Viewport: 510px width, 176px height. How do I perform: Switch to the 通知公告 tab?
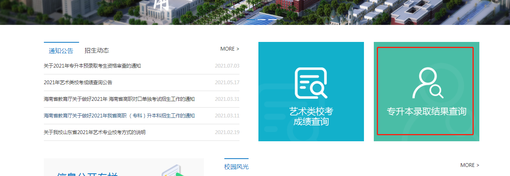(x=61, y=51)
